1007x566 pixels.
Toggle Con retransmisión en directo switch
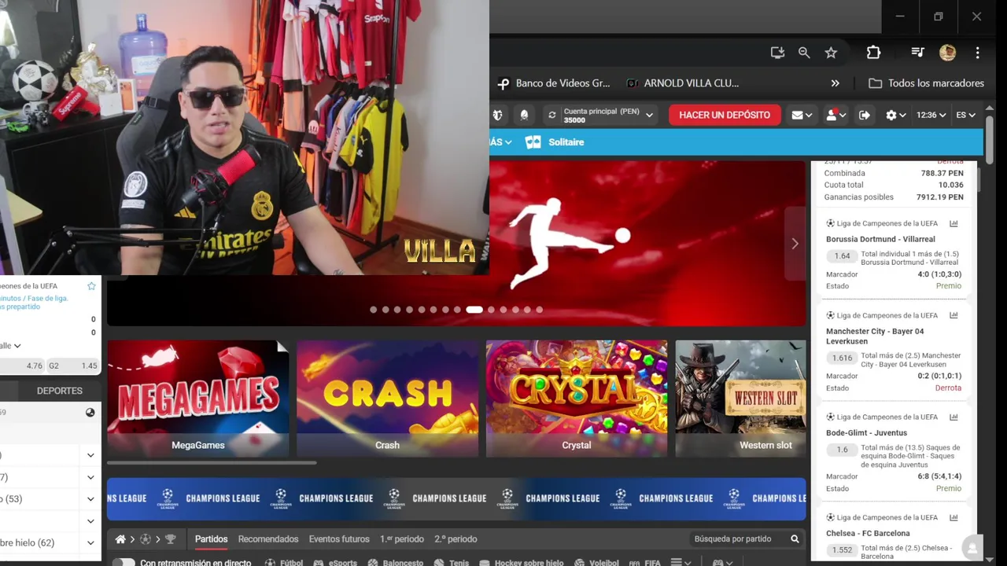click(x=124, y=563)
